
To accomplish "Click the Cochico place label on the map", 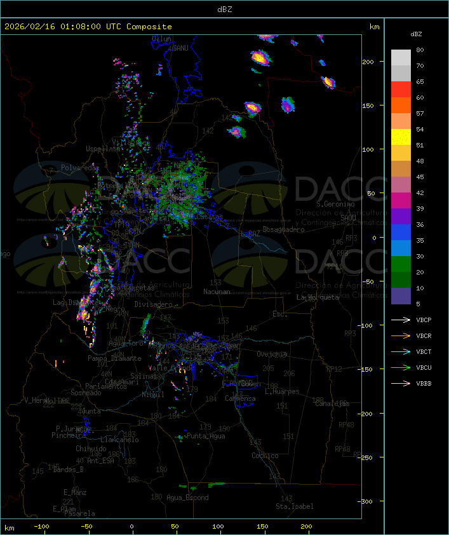I will (x=265, y=456).
